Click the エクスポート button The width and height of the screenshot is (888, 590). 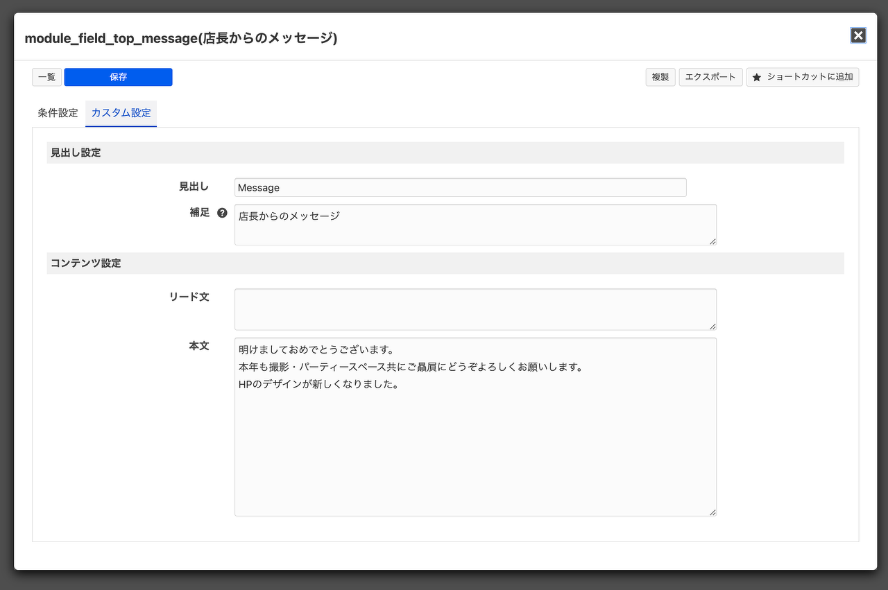pyautogui.click(x=710, y=77)
